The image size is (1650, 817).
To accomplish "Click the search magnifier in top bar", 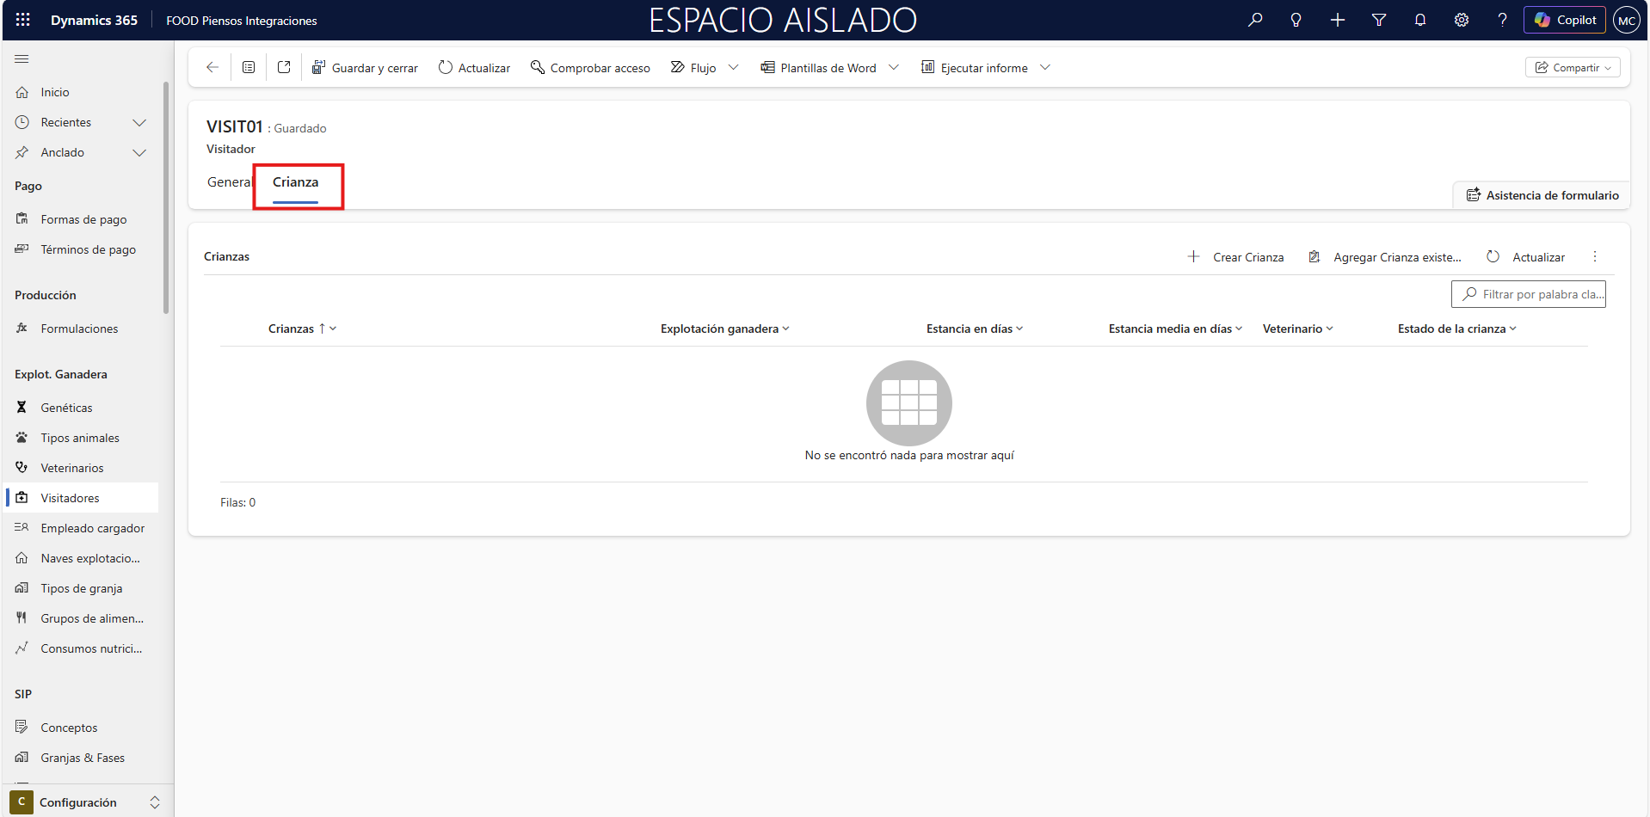I will (1255, 20).
